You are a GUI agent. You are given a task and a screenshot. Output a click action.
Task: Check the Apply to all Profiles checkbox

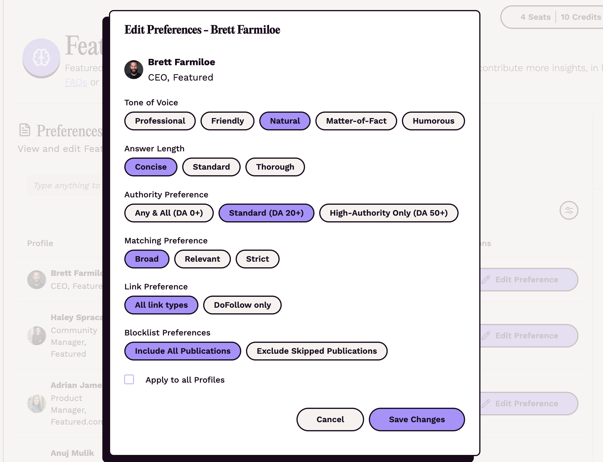129,380
